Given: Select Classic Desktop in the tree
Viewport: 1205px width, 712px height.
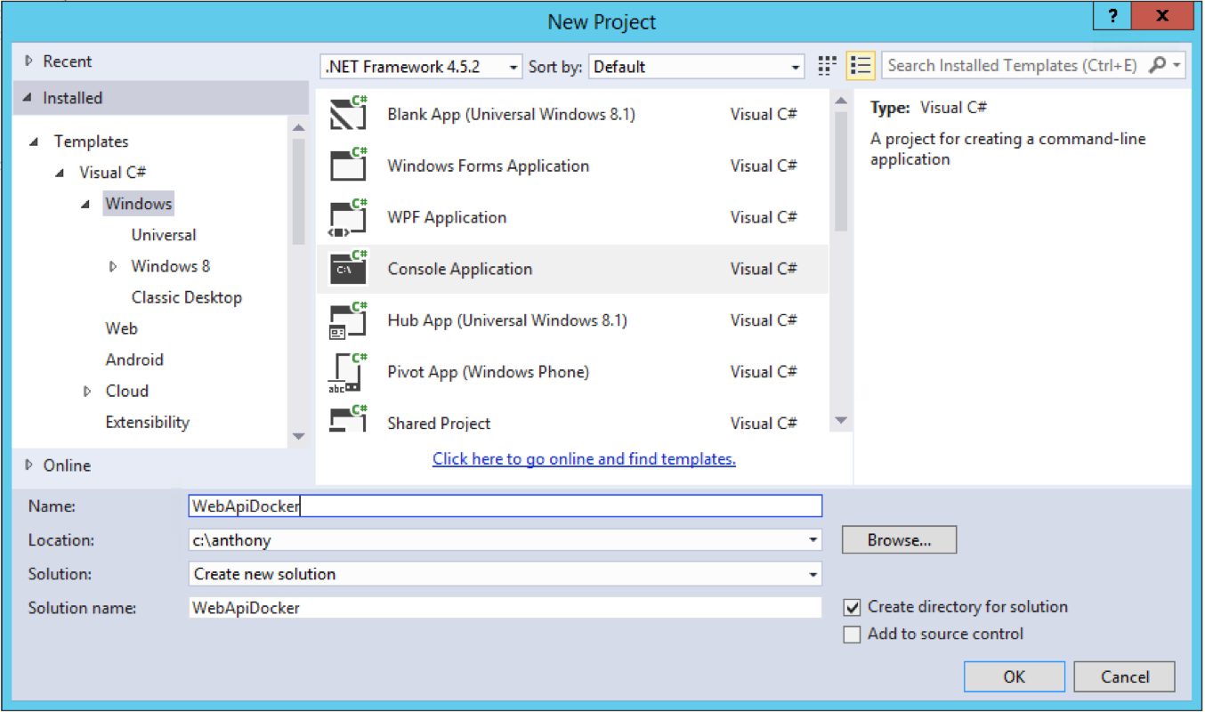Looking at the screenshot, I should click(187, 297).
